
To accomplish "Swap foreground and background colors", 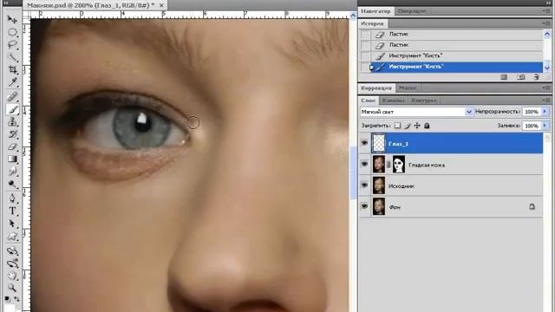I will coord(16,299).
